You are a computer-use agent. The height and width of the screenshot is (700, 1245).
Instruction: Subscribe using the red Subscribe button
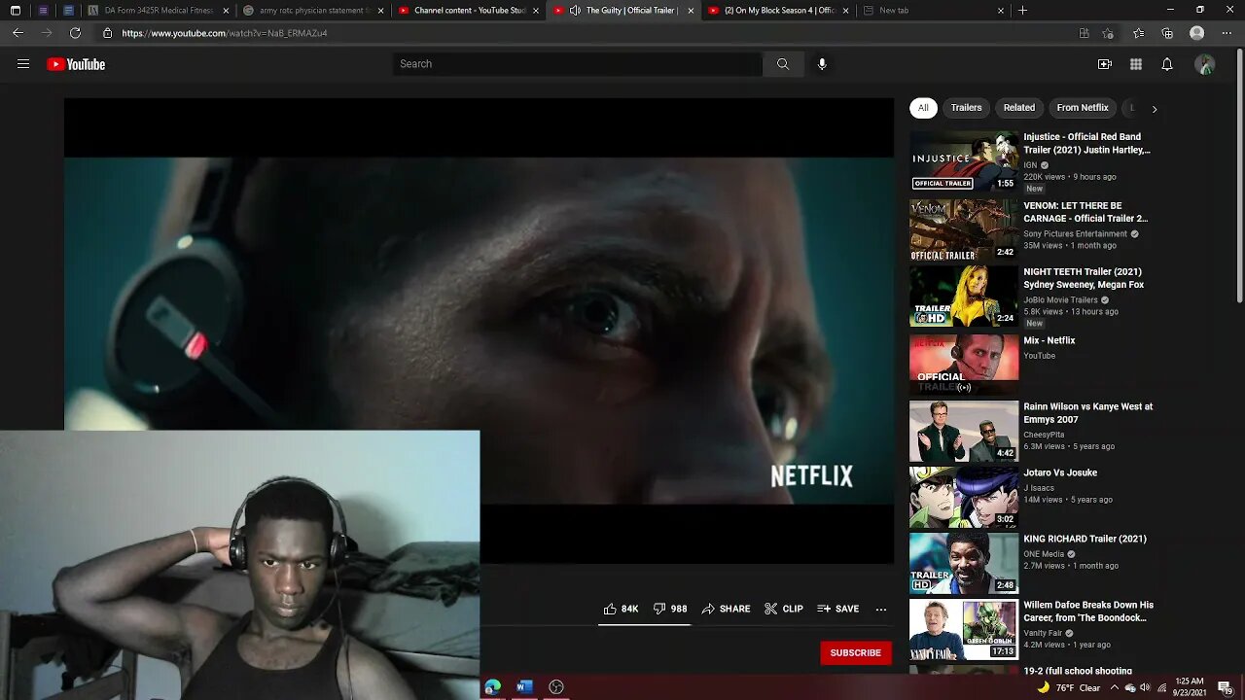pyautogui.click(x=856, y=652)
